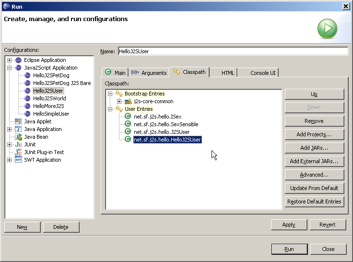Switch to the Main tab

[115, 72]
